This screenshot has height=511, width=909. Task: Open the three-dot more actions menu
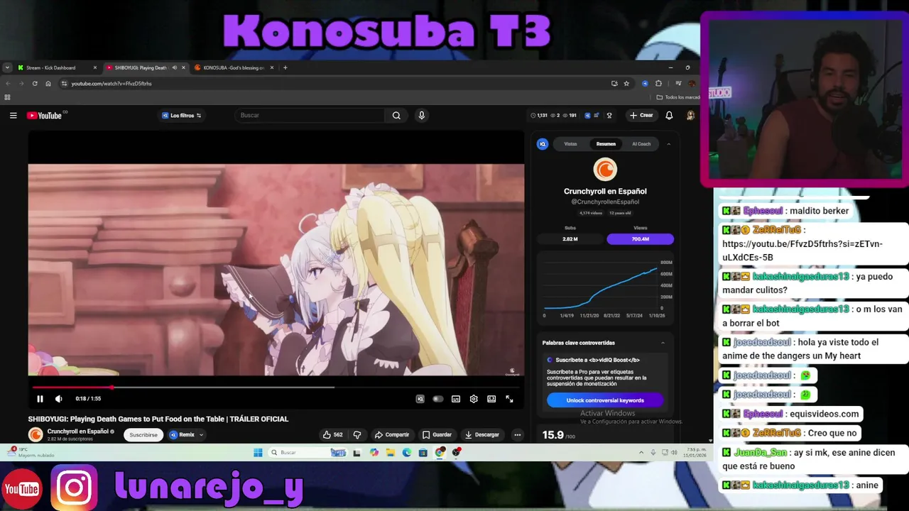pos(517,434)
